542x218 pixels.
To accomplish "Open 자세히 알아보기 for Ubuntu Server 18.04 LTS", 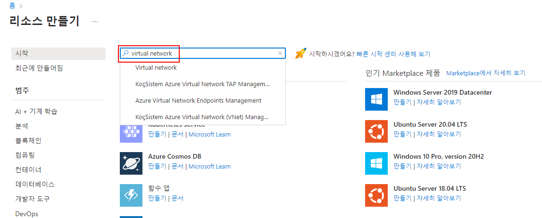I will [439, 198].
